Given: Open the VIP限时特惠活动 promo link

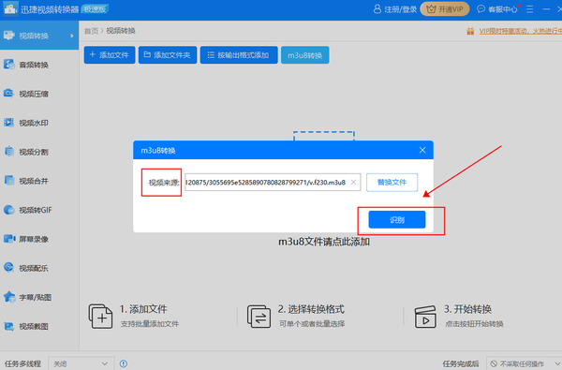Looking at the screenshot, I should tap(521, 31).
